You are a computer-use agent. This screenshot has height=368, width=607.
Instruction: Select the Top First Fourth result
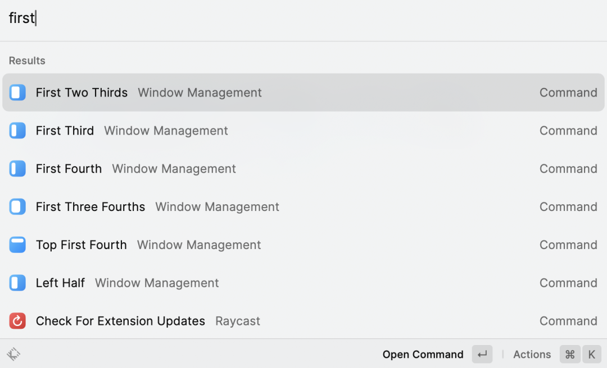pos(303,245)
